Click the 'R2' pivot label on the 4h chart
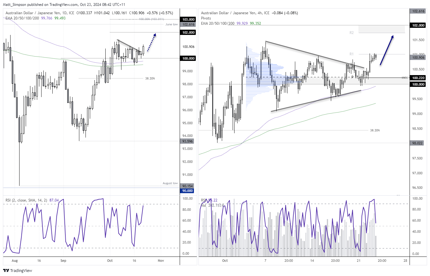 tap(352, 33)
